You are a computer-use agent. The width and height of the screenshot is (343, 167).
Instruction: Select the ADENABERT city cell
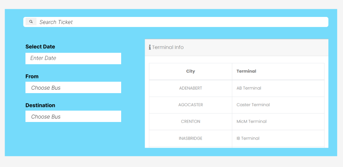191,88
